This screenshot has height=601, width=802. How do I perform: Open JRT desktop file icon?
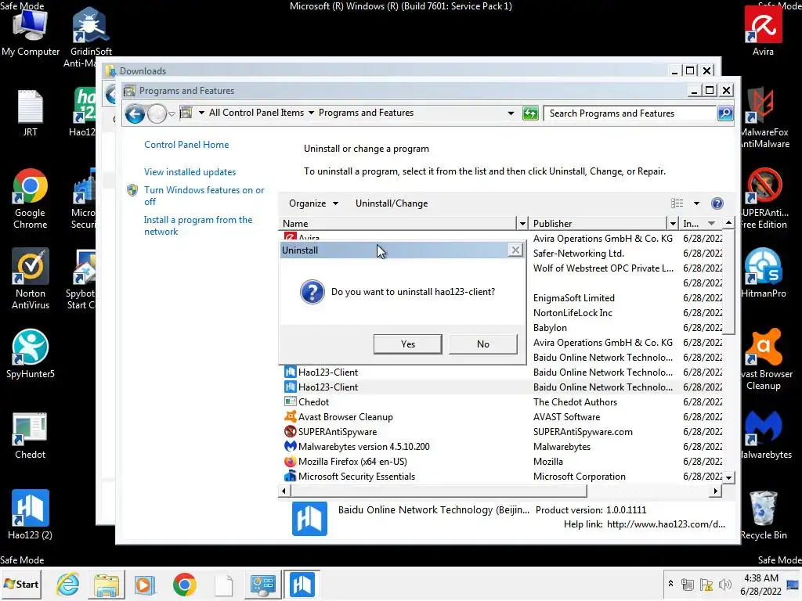(x=31, y=113)
